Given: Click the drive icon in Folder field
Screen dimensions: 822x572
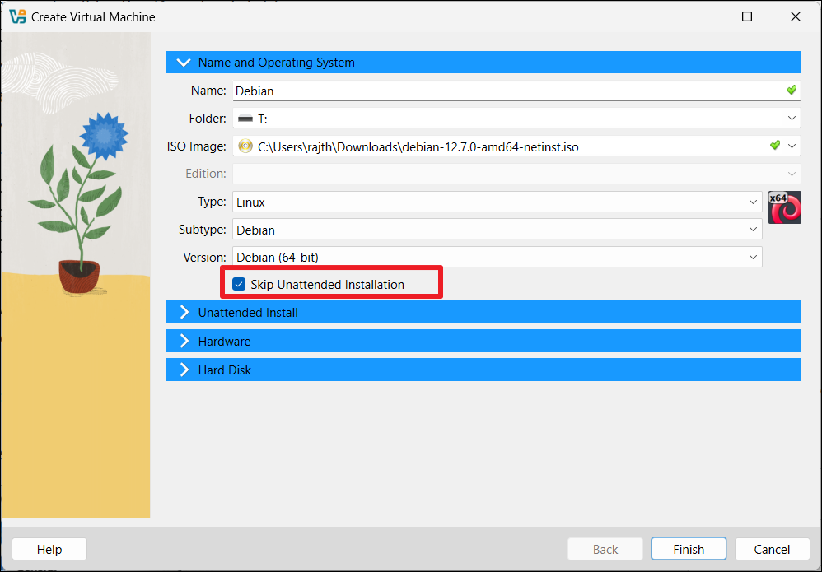Looking at the screenshot, I should click(x=245, y=119).
